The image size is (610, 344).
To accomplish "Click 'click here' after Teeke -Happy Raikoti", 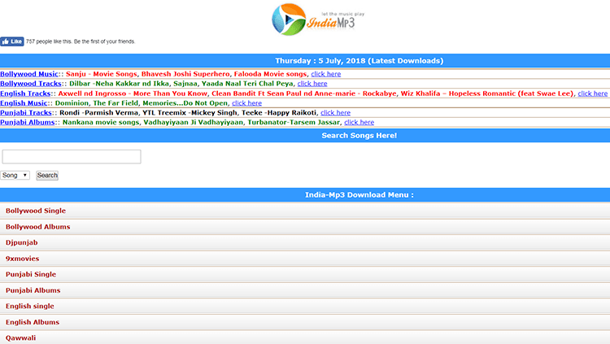I will pyautogui.click(x=335, y=112).
